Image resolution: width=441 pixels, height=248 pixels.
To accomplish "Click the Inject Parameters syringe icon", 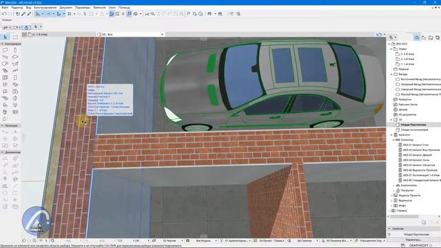I will tap(29, 14).
